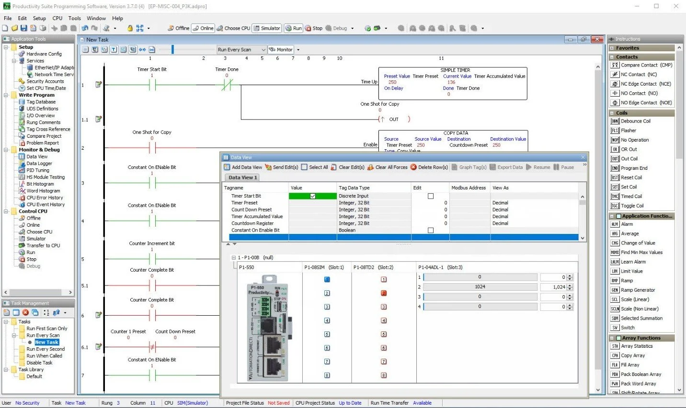Select the Flasher coil instruction
This screenshot has height=408, width=686.
coord(623,131)
